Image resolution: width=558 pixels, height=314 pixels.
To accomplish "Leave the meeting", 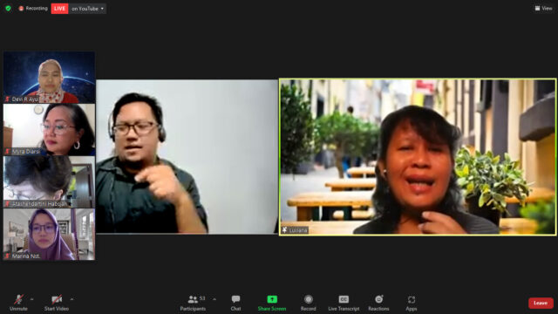I will tap(541, 303).
